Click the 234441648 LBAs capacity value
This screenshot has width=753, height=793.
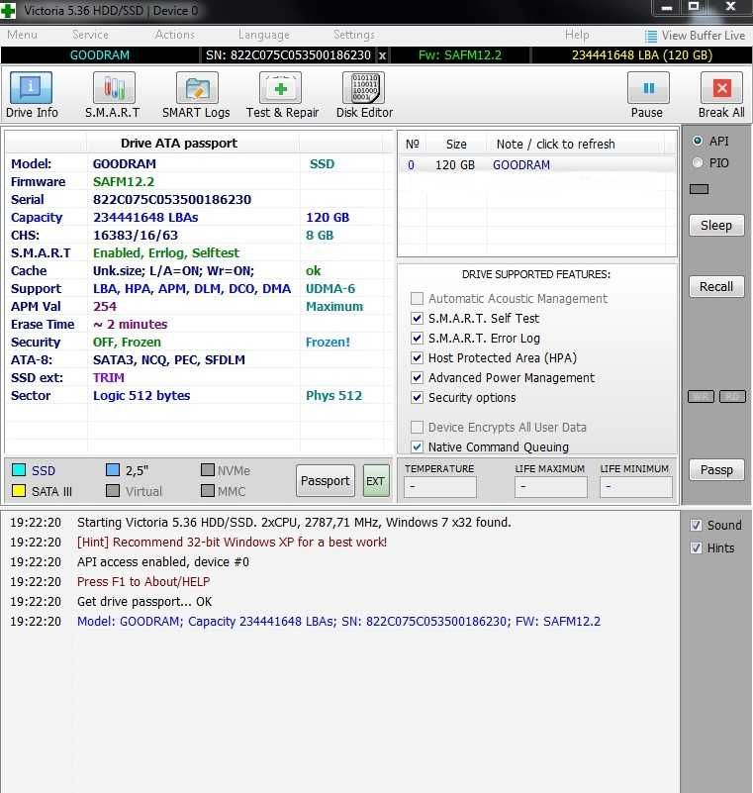pyautogui.click(x=145, y=218)
